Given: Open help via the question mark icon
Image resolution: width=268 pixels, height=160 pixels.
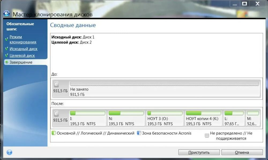Looking at the screenshot, I should [x=9, y=152].
